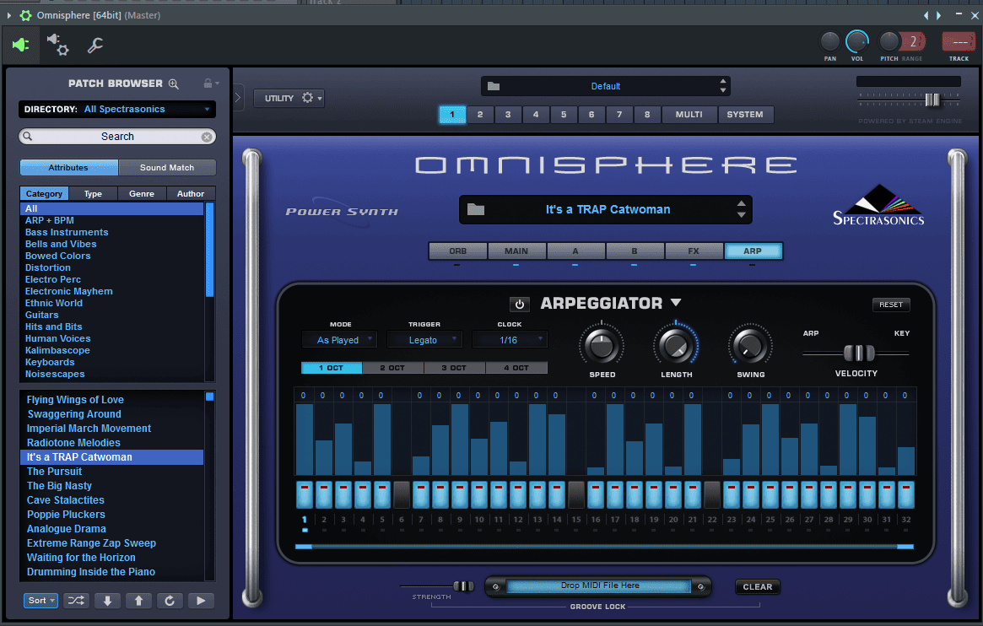This screenshot has height=626, width=983.
Task: Open the detailed settings speaker-gear icon
Action: 57,45
